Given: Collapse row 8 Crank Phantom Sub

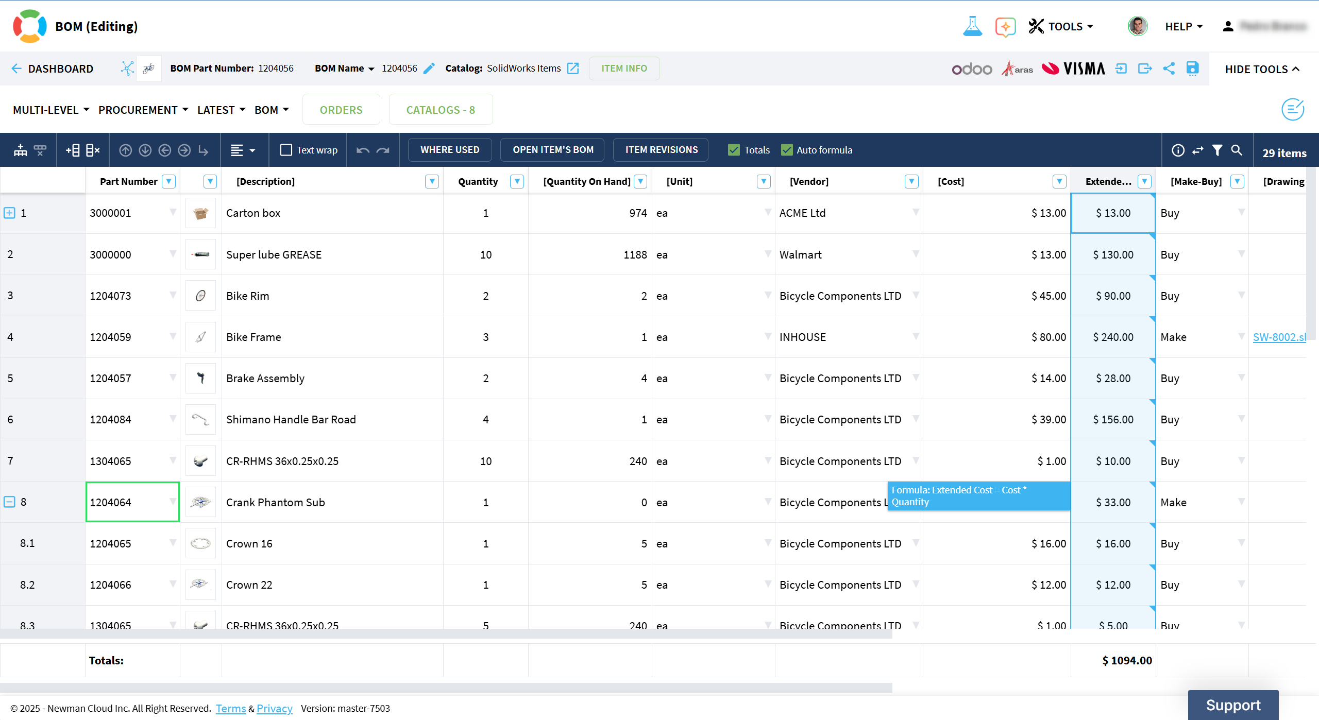Looking at the screenshot, I should [9, 502].
